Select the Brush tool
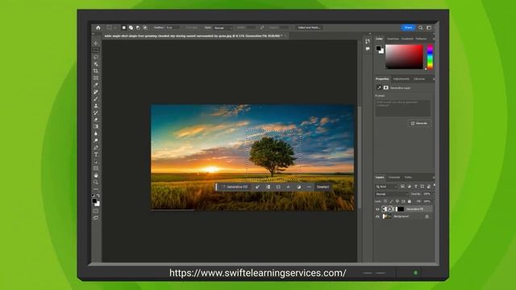The image size is (516, 290). tap(96, 98)
